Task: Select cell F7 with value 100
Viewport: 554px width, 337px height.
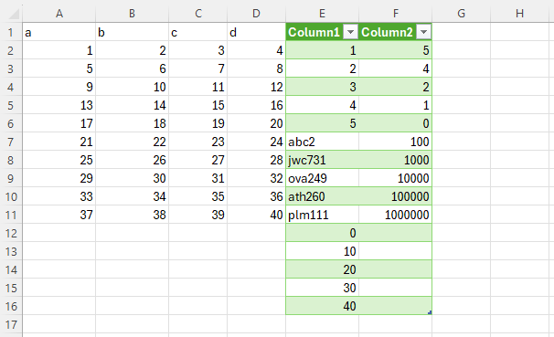Action: click(395, 142)
